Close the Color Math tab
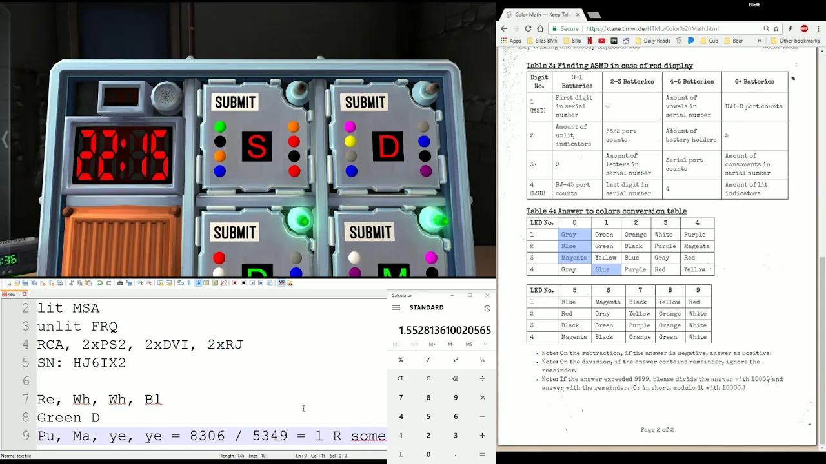The width and height of the screenshot is (826, 464). click(578, 14)
